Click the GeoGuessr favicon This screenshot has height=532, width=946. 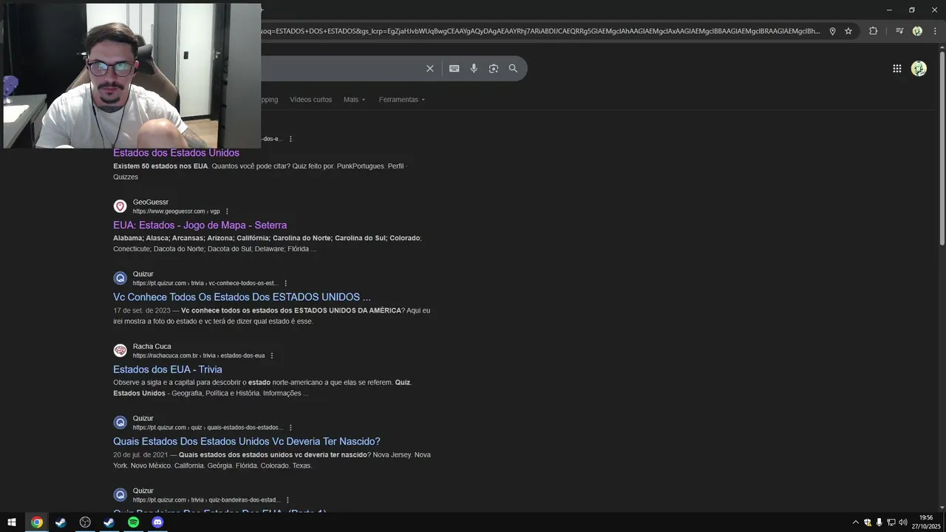pyautogui.click(x=120, y=206)
